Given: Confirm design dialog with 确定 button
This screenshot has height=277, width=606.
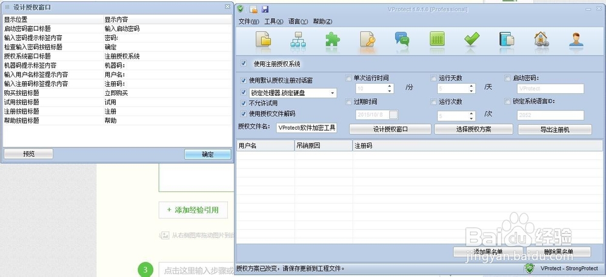Looking at the screenshot, I should (207, 154).
